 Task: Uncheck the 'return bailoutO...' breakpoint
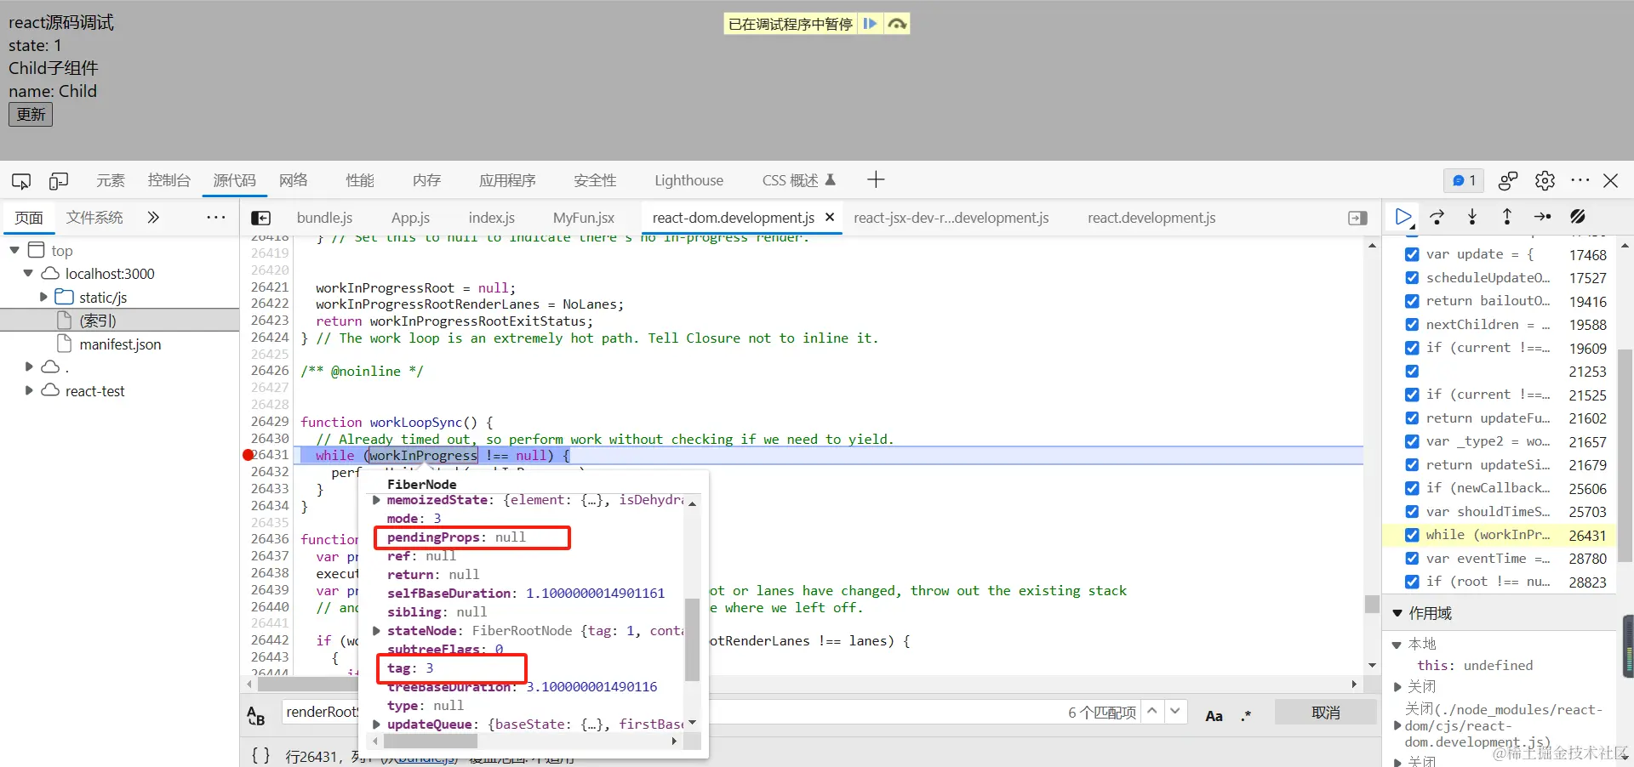pos(1412,301)
